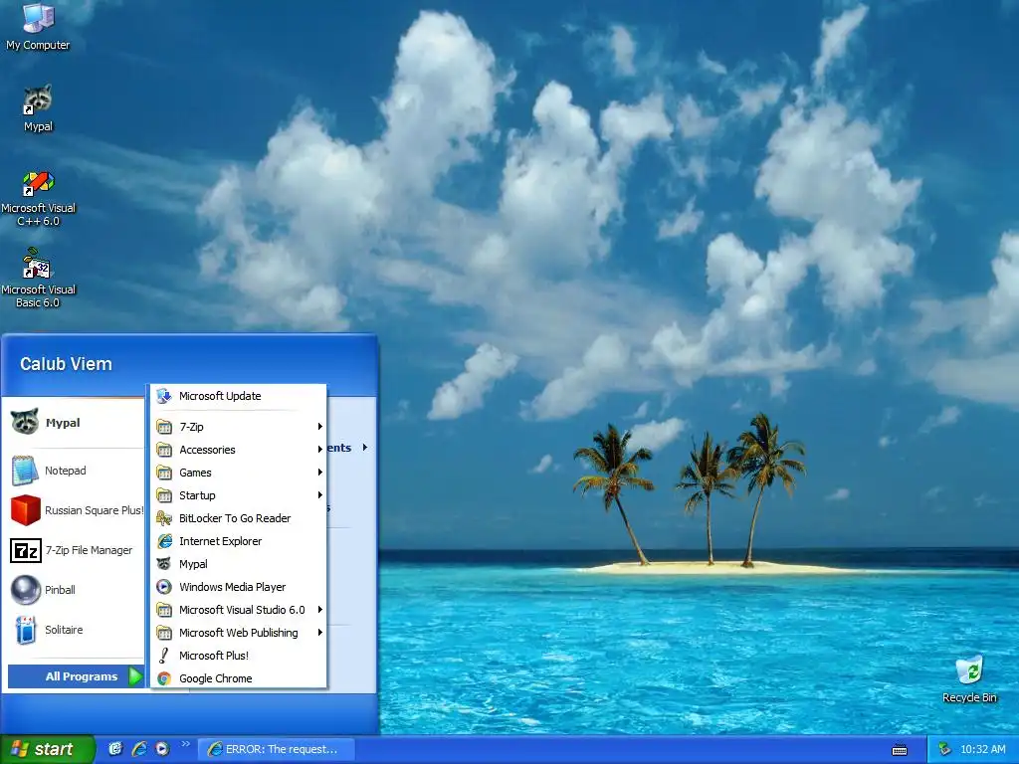Image resolution: width=1019 pixels, height=764 pixels.
Task: Switch to the ERROR: The request taskbar window
Action: tap(276, 749)
